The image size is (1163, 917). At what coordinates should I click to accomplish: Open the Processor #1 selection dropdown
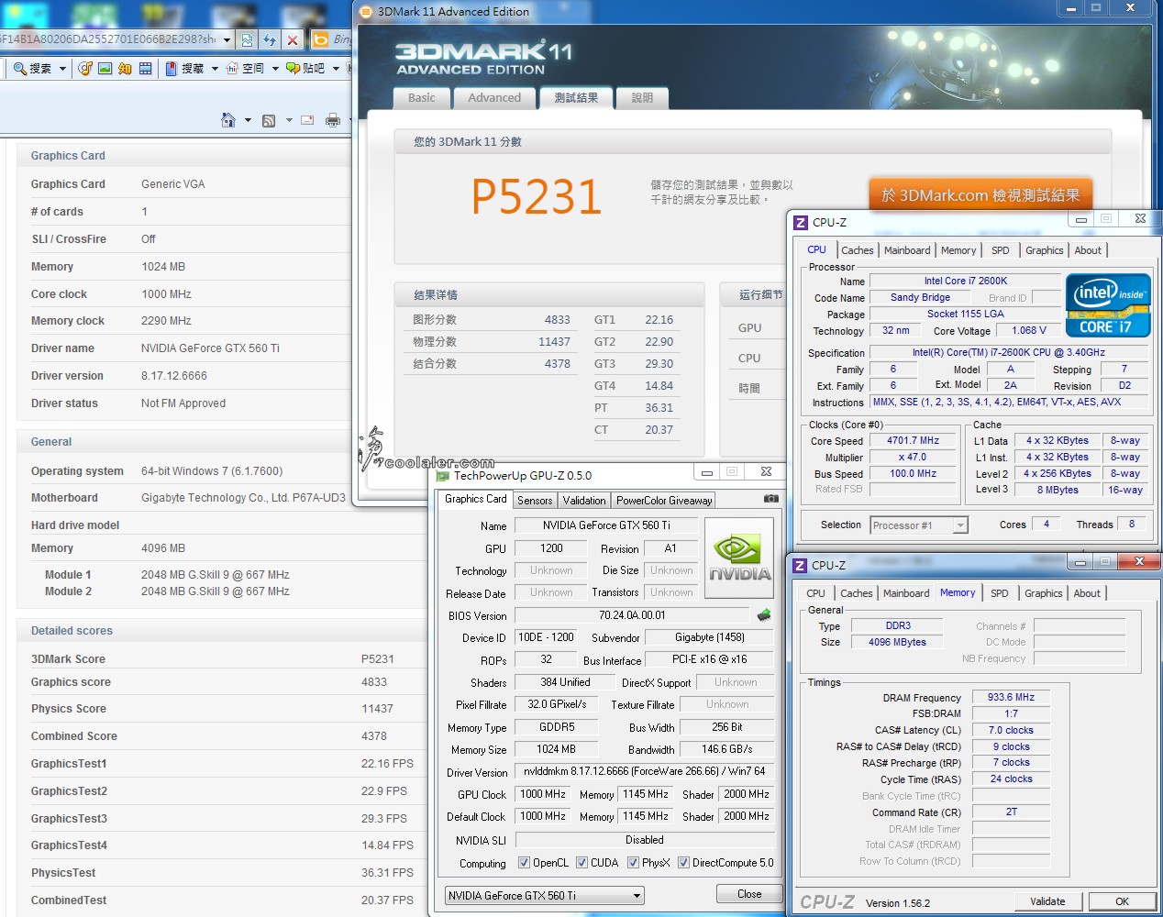pyautogui.click(x=919, y=525)
